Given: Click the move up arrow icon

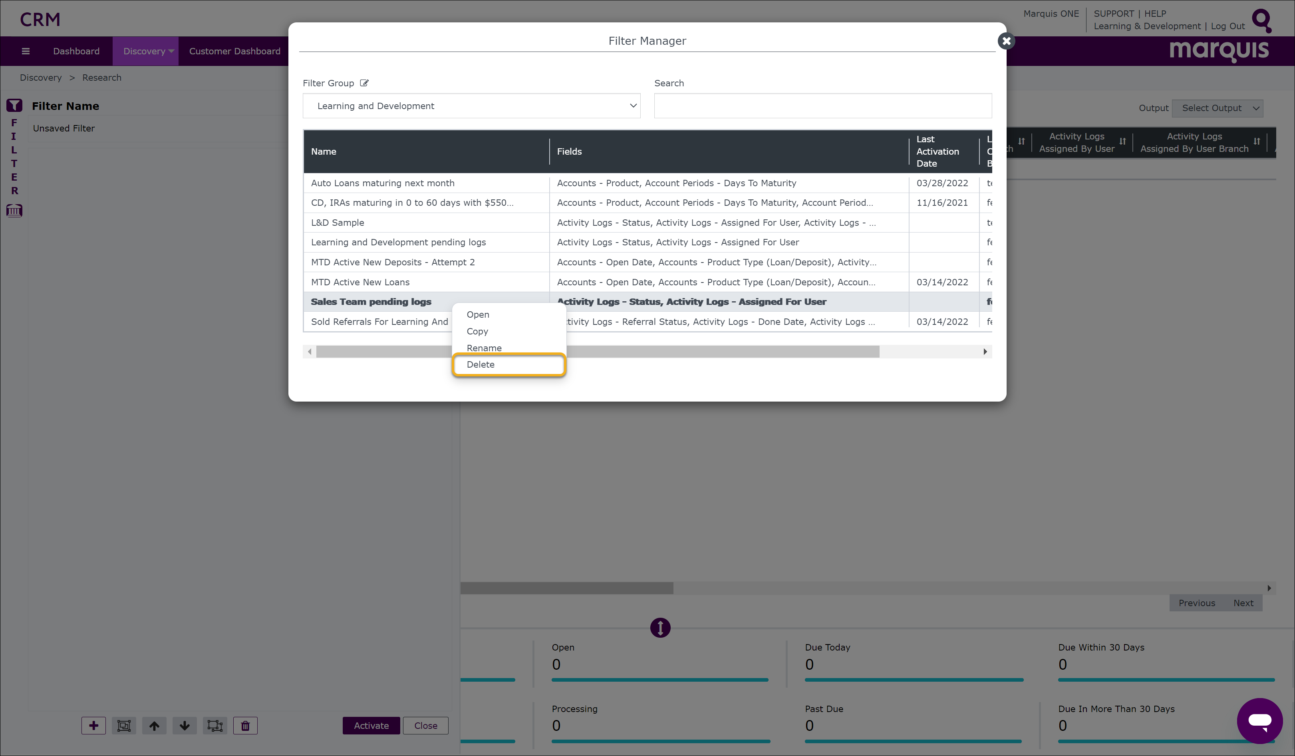Looking at the screenshot, I should point(154,725).
